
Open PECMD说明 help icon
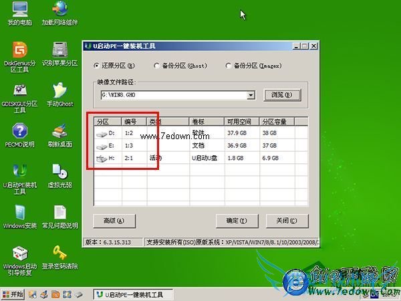pyautogui.click(x=19, y=135)
